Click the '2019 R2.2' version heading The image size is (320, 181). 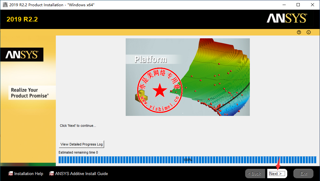click(22, 19)
